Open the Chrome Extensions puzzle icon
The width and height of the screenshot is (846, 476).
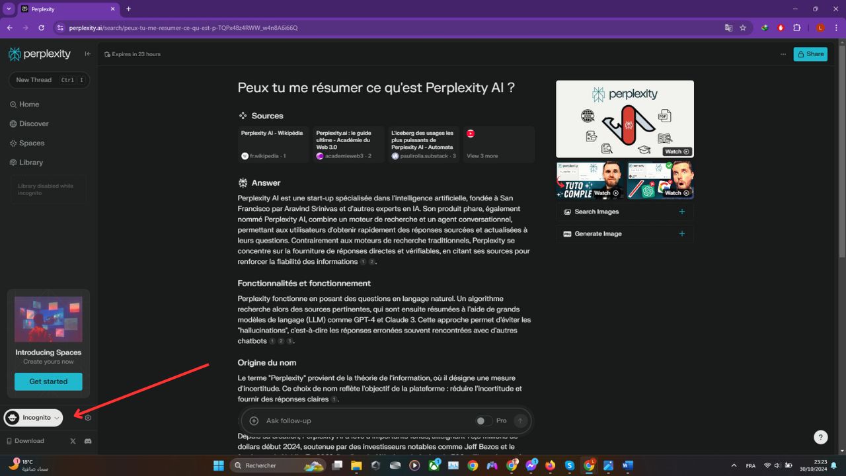pos(796,28)
